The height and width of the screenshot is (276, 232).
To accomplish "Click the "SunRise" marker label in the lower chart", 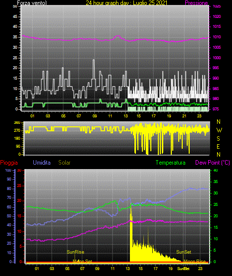I will tap(75, 252).
